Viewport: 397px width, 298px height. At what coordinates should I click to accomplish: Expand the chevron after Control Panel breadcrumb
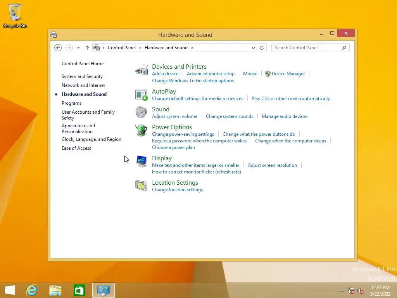click(140, 48)
